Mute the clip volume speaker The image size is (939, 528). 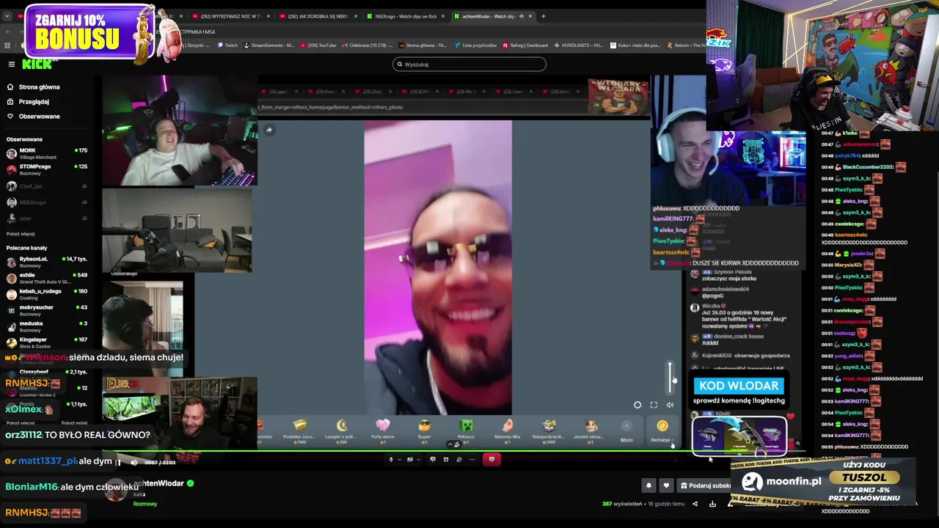coord(134,463)
